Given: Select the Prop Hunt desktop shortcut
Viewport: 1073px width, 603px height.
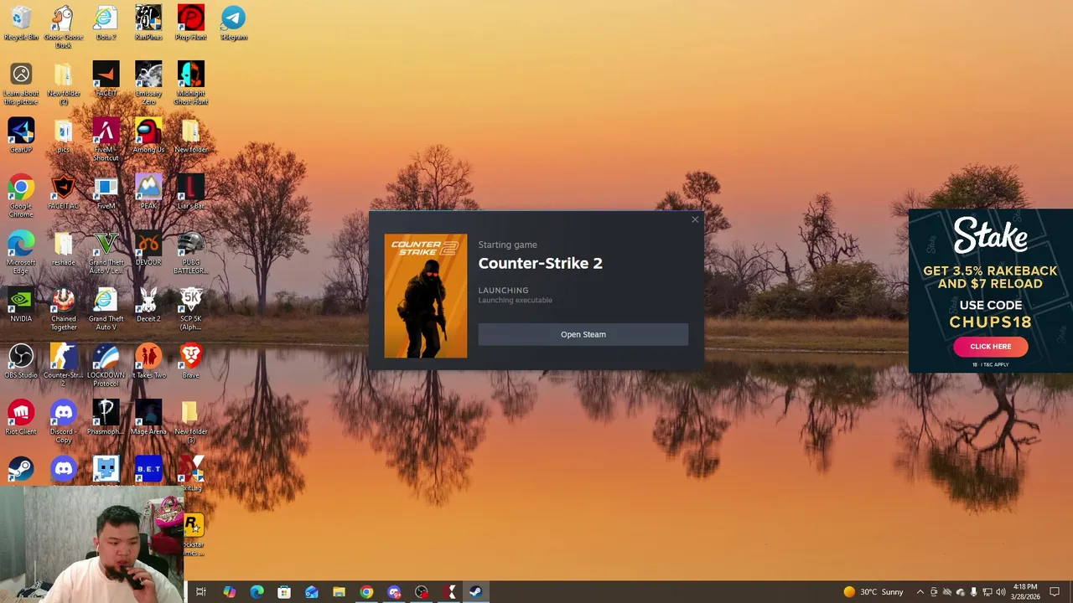Looking at the screenshot, I should click(x=190, y=23).
